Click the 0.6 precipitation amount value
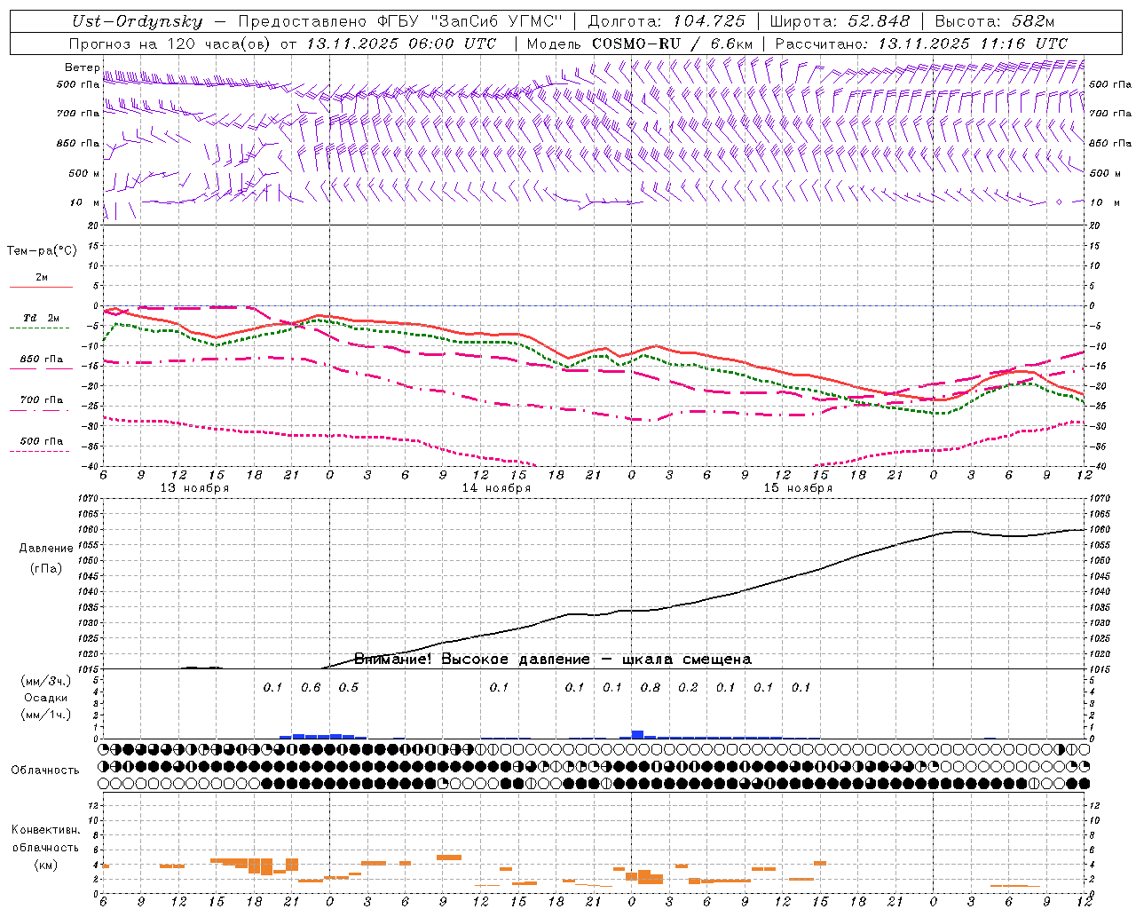Screen dimensions: 1136x909 pos(311,687)
